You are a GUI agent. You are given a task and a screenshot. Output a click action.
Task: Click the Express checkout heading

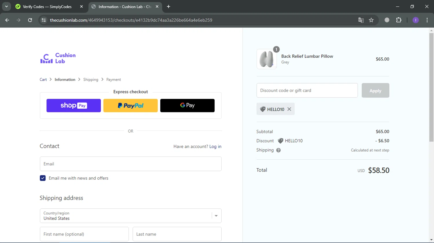[x=130, y=92]
